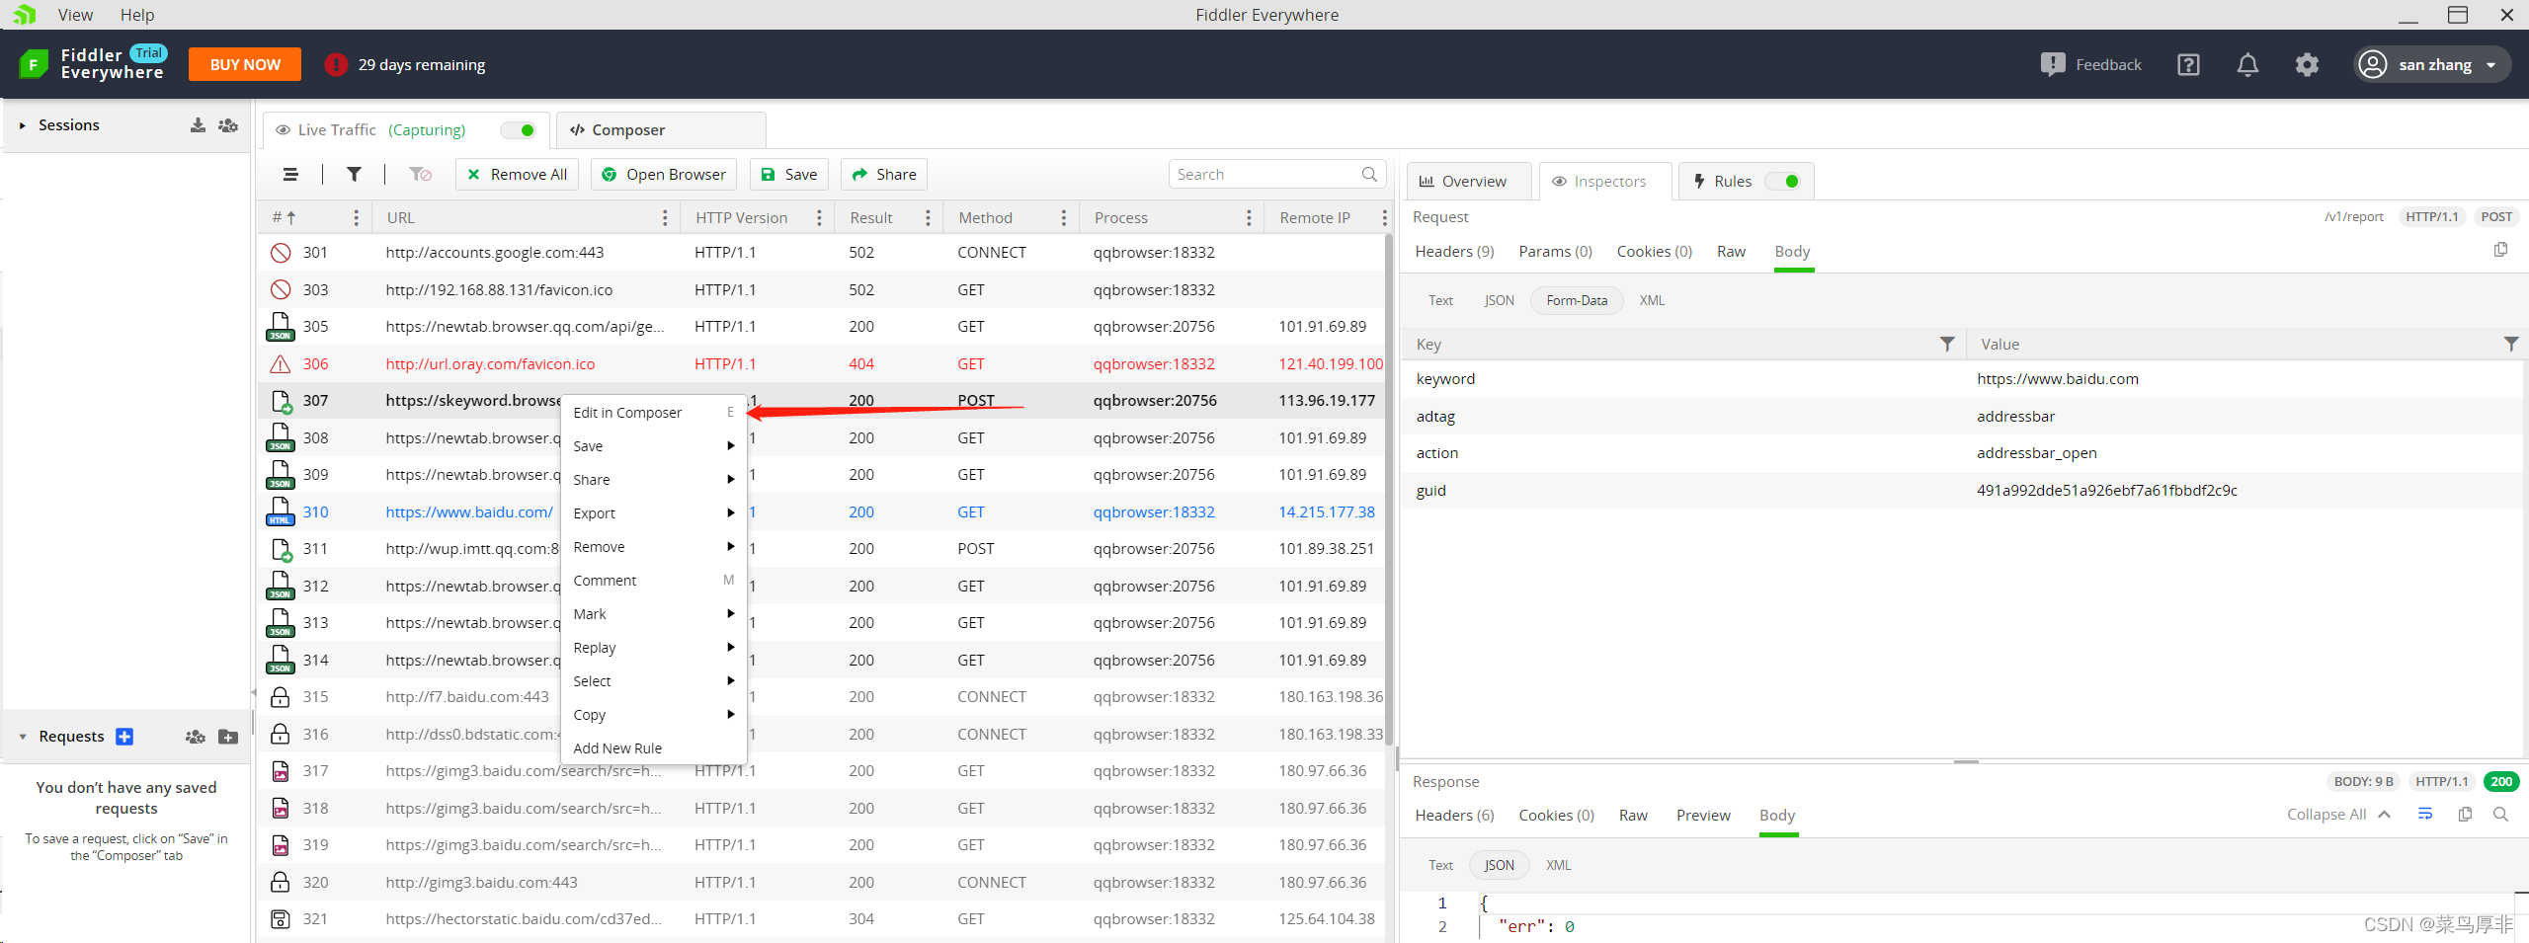
Task: Click the Share button in the toolbar
Action: pyautogui.click(x=884, y=175)
